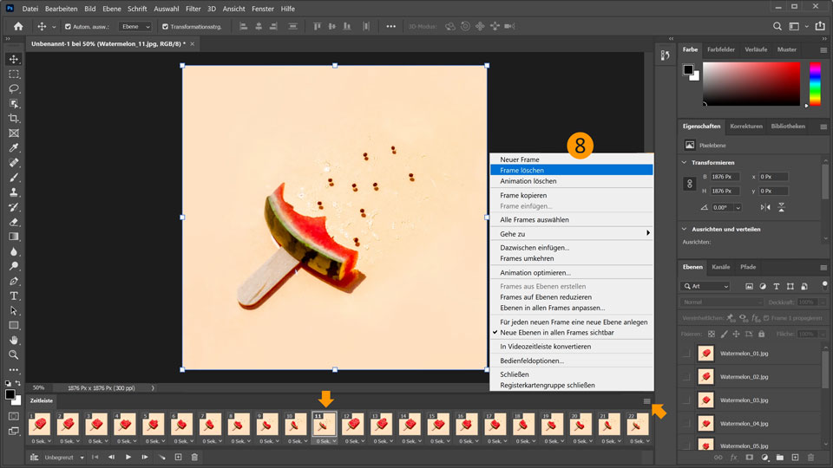Click the trash icon in the timeline

[194, 457]
